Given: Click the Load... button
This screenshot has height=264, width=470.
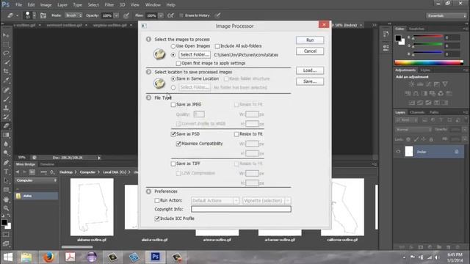Looking at the screenshot, I should (310, 70).
